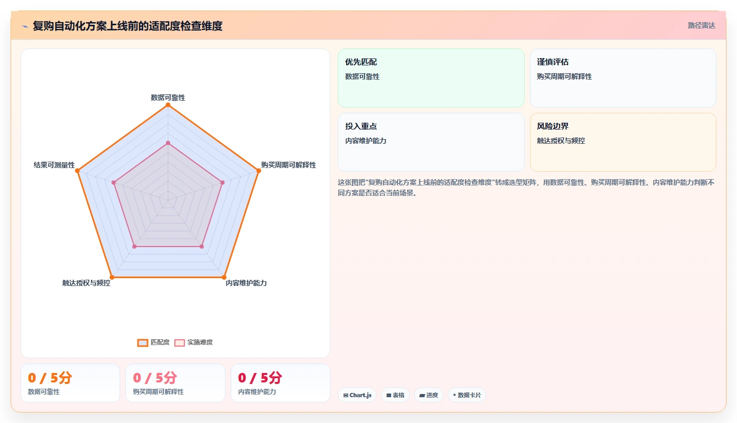Click the 结果可测量性 radar axis label
The height and width of the screenshot is (423, 737).
pos(54,165)
